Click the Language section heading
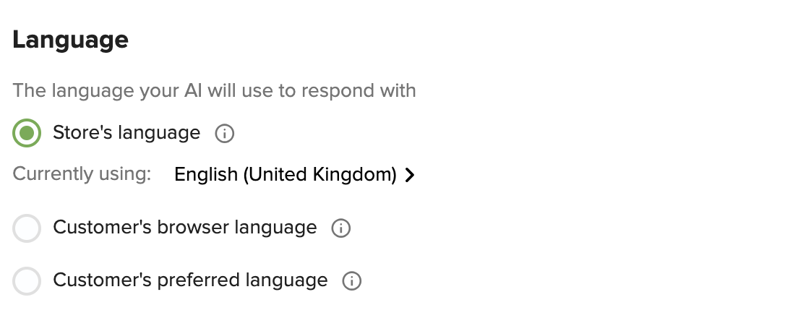The height and width of the screenshot is (318, 798). pos(70,40)
